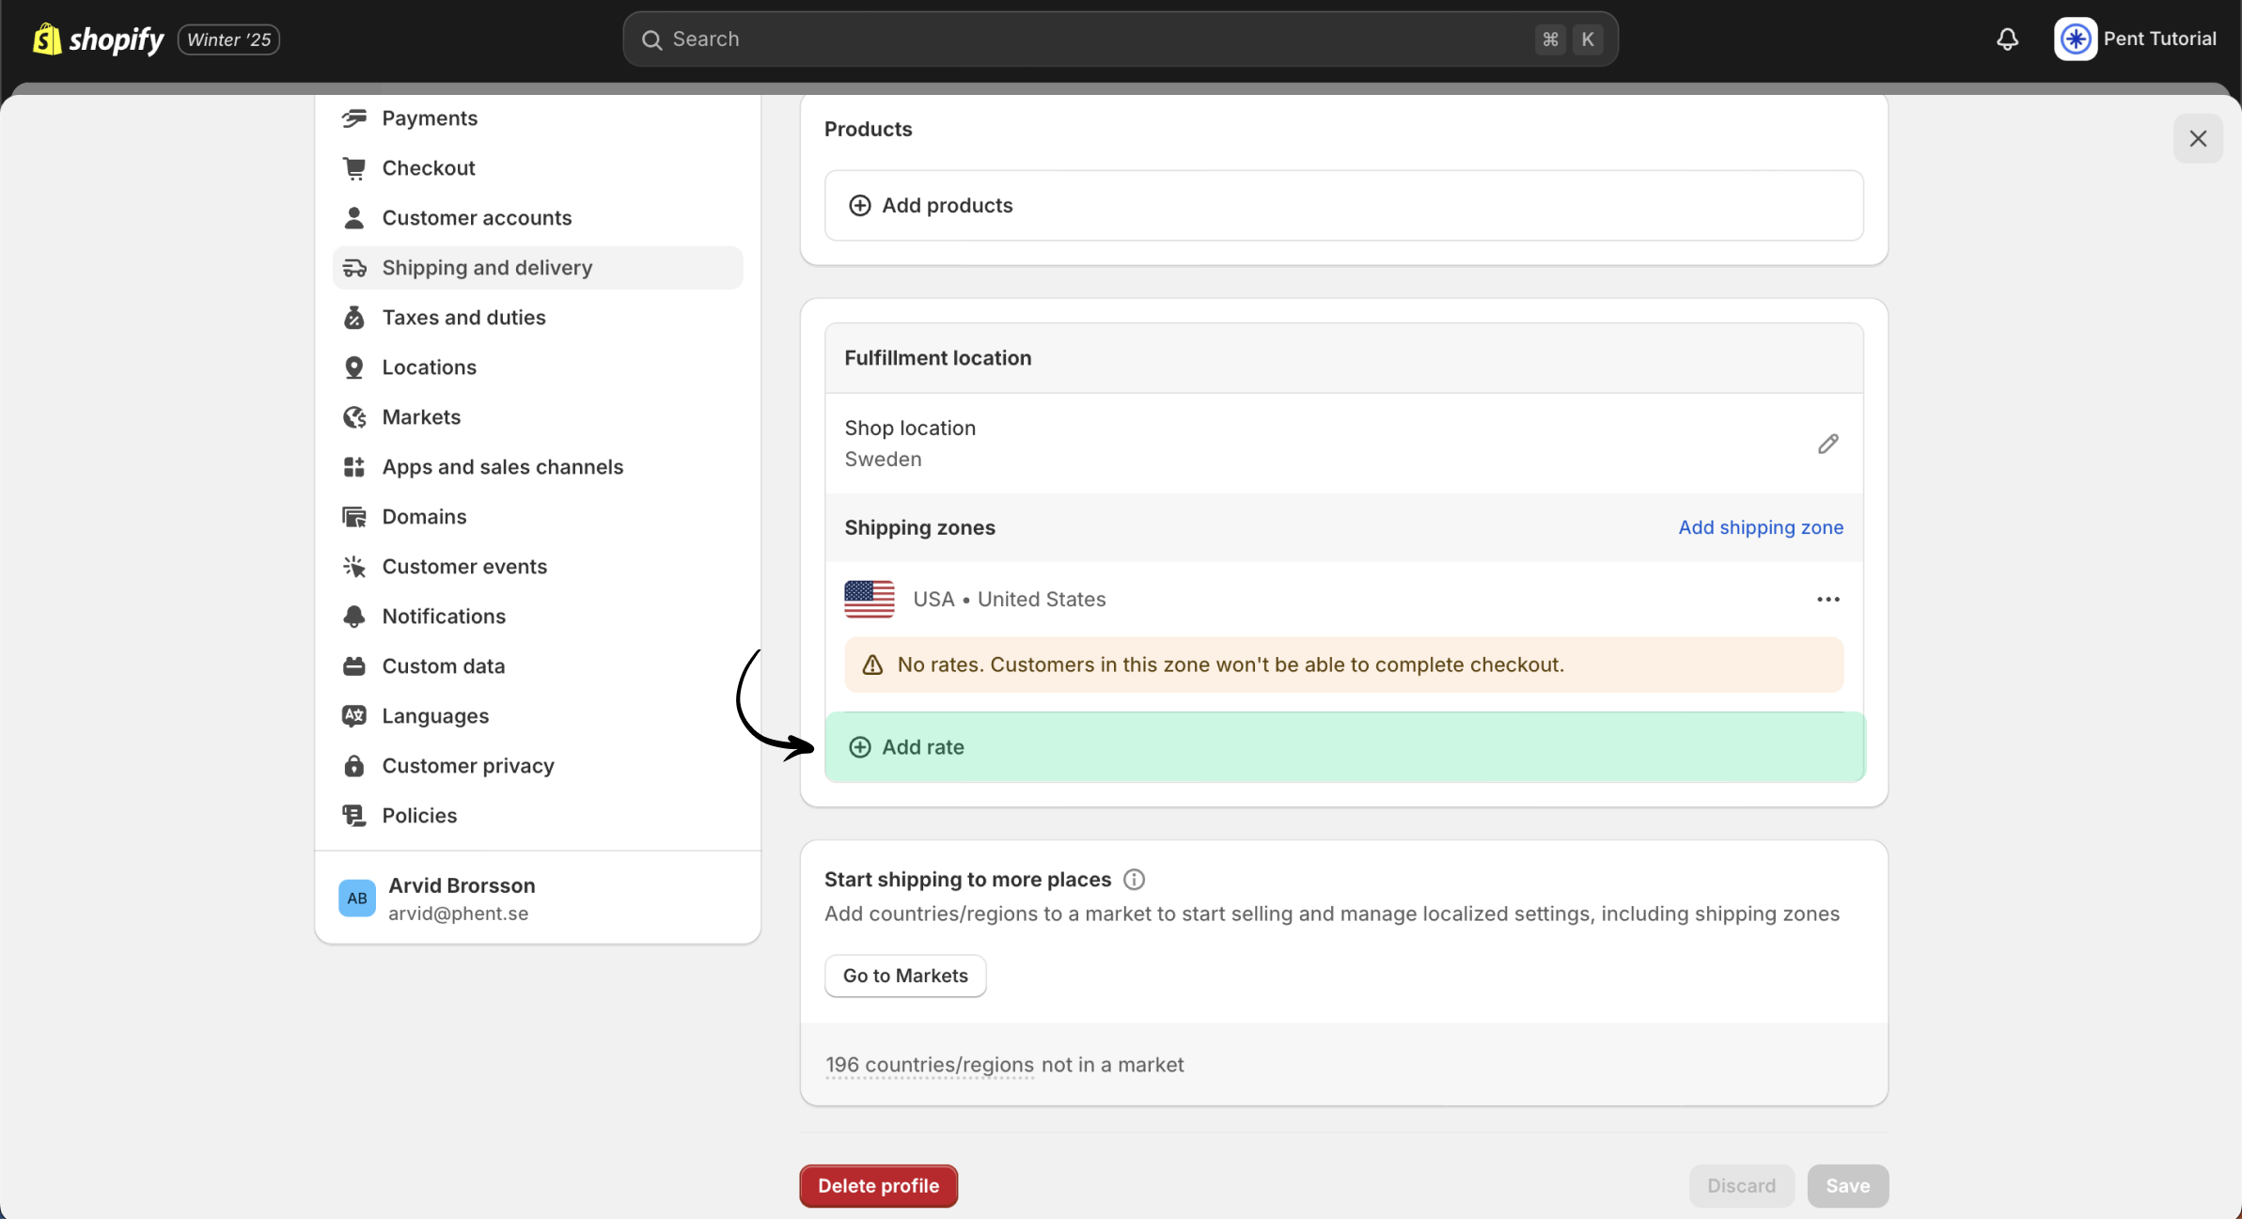Click Arvid Brorsson account name
2242x1219 pixels.
[x=462, y=885]
